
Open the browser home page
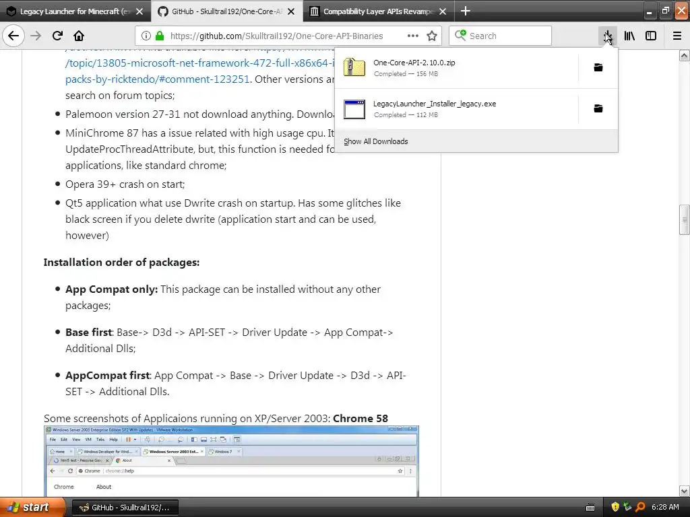(x=79, y=36)
